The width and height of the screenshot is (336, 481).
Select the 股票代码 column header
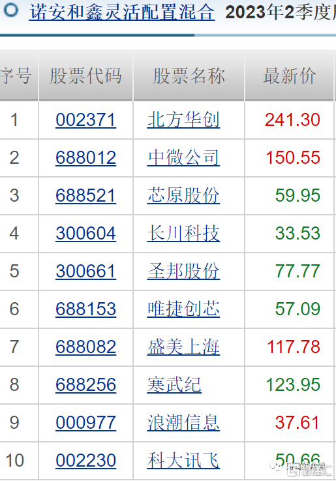click(x=86, y=76)
